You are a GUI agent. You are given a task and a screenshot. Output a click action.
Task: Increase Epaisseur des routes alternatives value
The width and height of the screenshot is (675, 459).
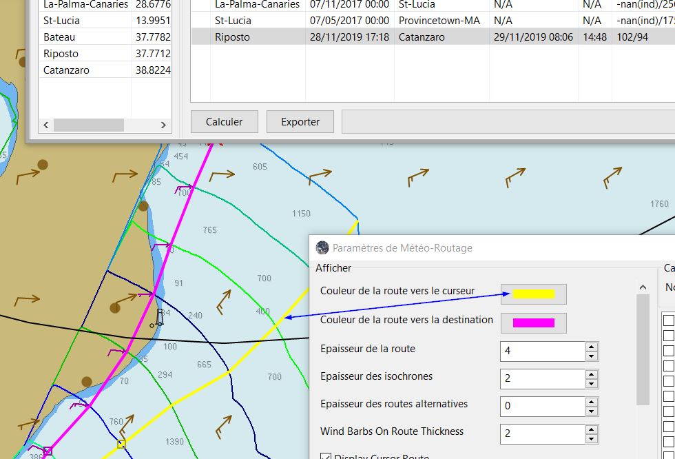point(591,402)
